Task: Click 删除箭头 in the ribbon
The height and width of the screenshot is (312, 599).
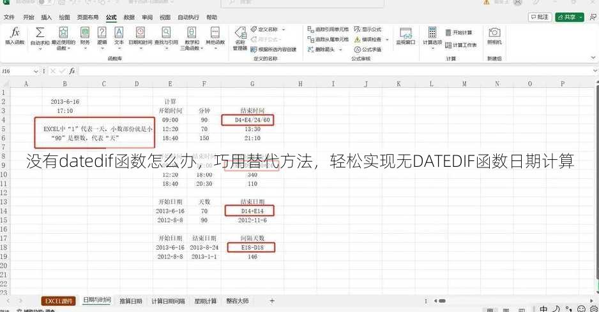Action: 321,50
